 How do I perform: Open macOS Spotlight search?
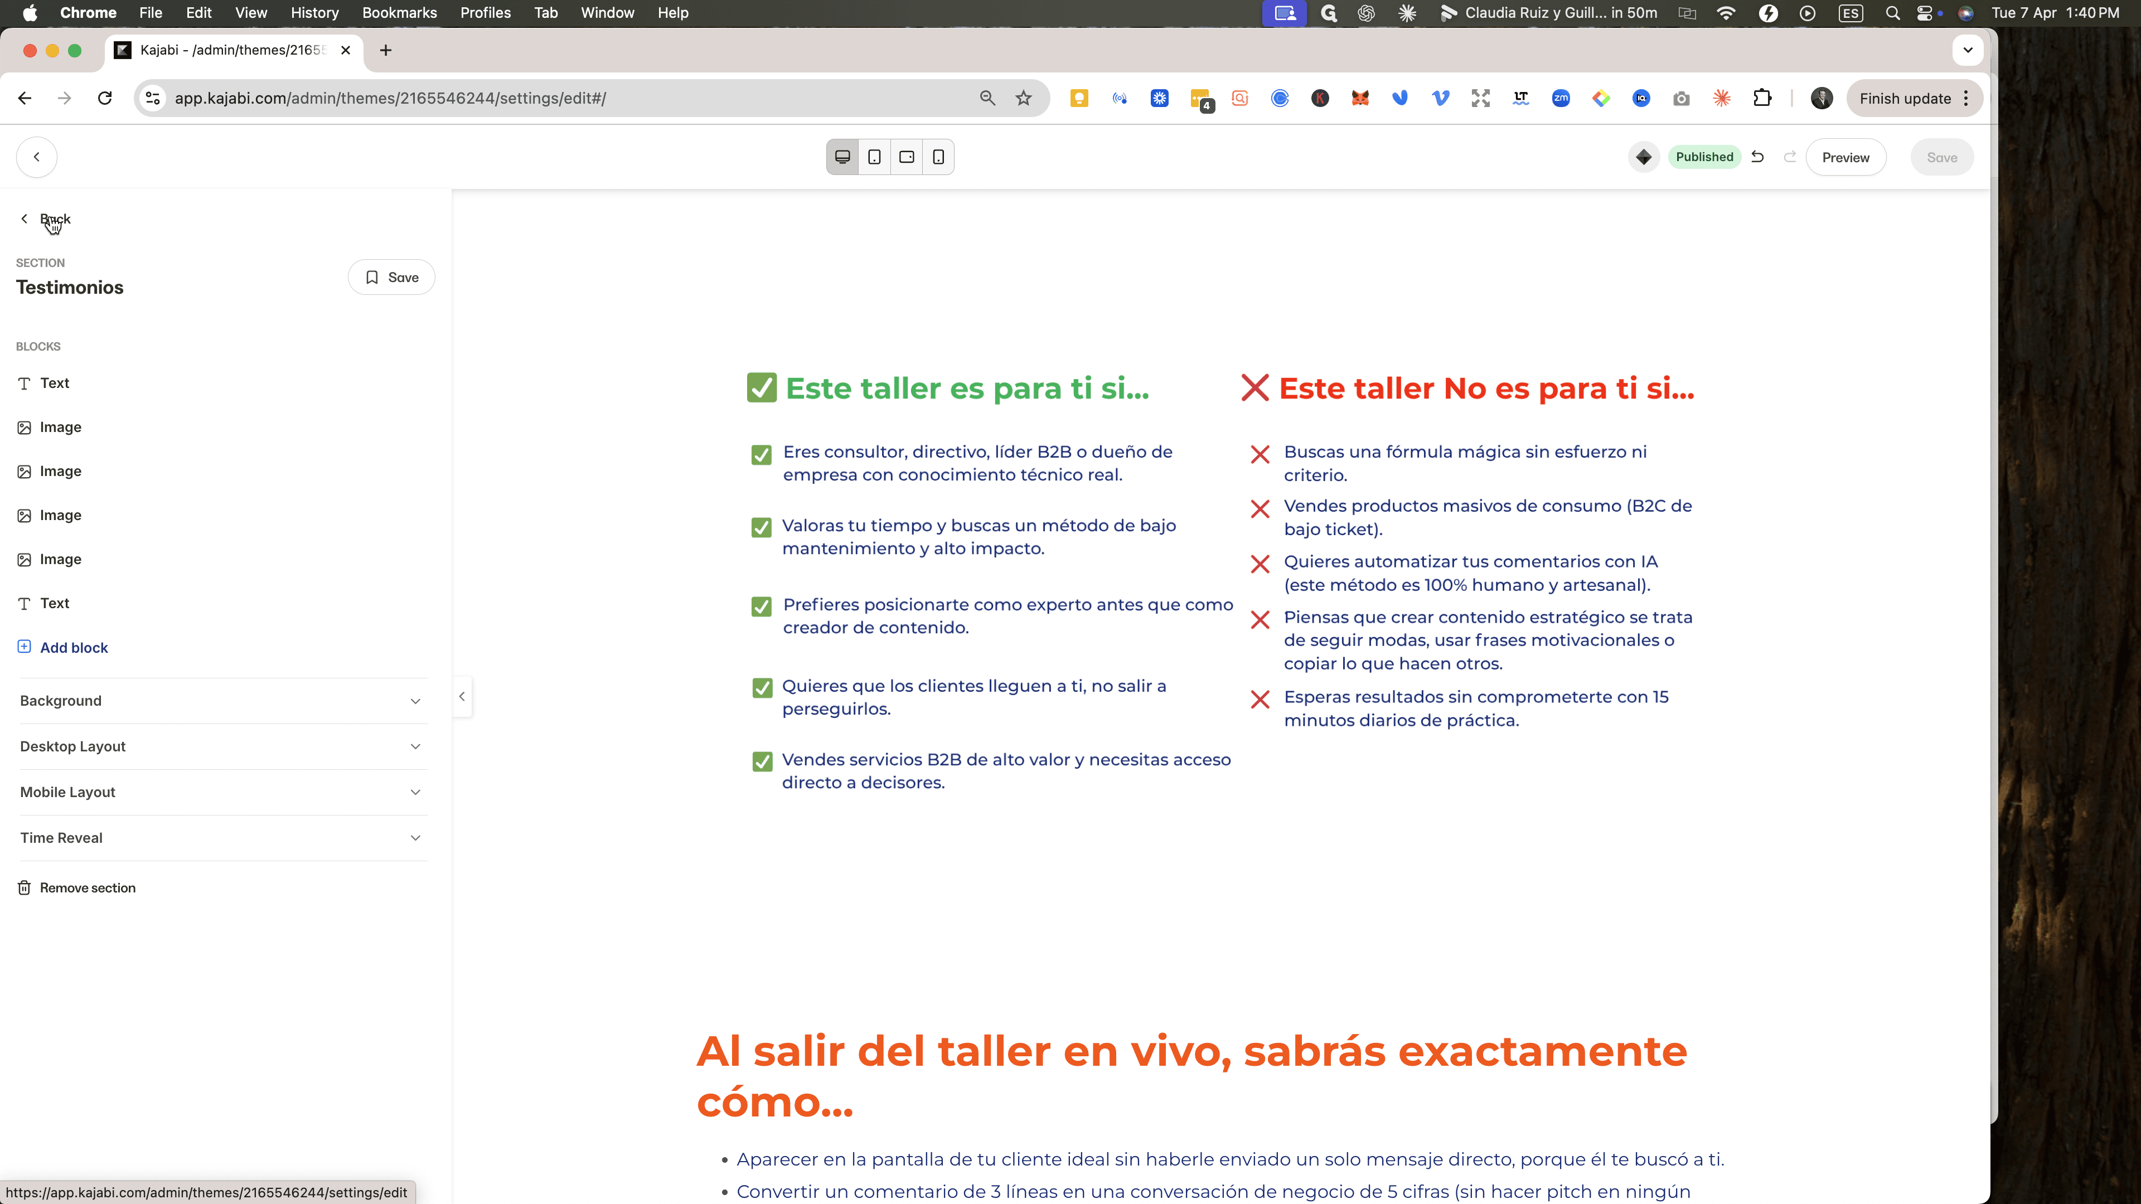click(x=1892, y=12)
